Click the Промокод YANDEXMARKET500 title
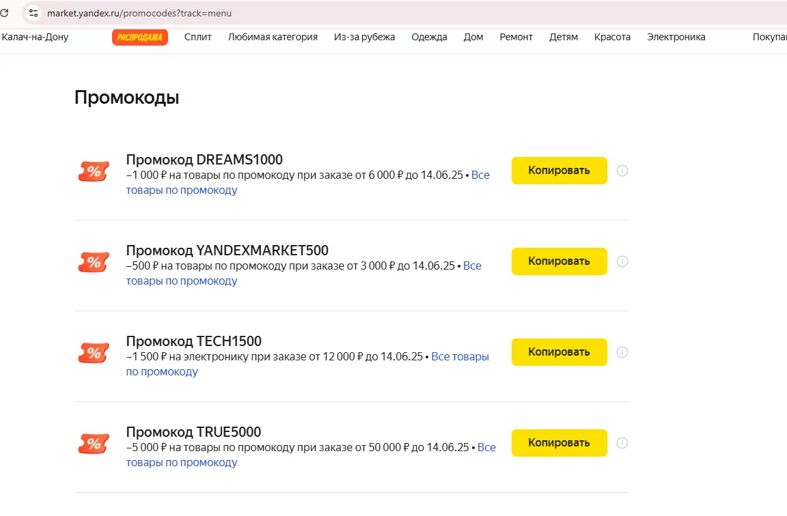The image size is (787, 516). 227,250
